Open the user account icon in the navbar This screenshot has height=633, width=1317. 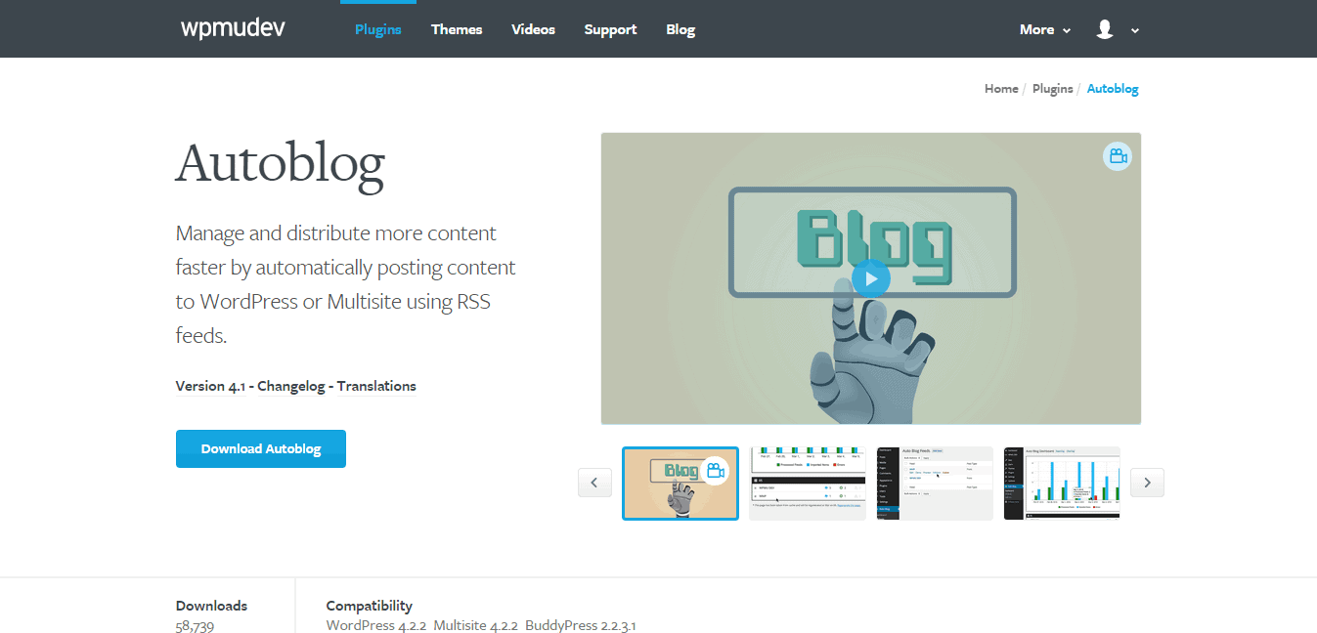coord(1107,29)
